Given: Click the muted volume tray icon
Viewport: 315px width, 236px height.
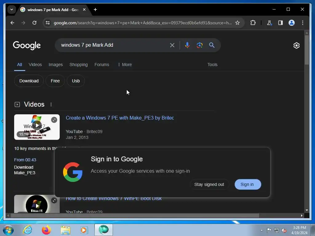Looking at the screenshot, I should [284, 230].
